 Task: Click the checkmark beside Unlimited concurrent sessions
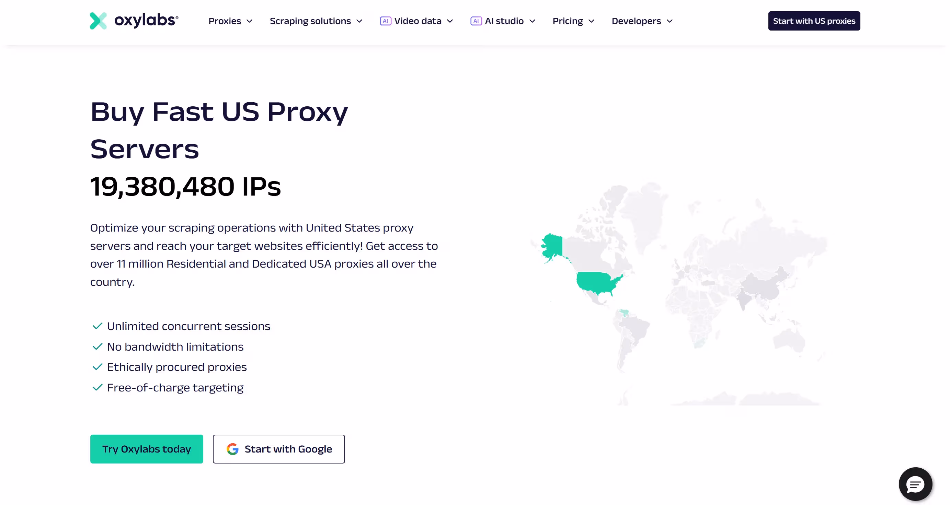coord(97,326)
